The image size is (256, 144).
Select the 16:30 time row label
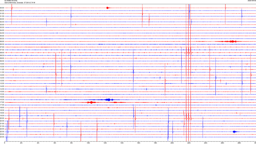(x=2, y=99)
